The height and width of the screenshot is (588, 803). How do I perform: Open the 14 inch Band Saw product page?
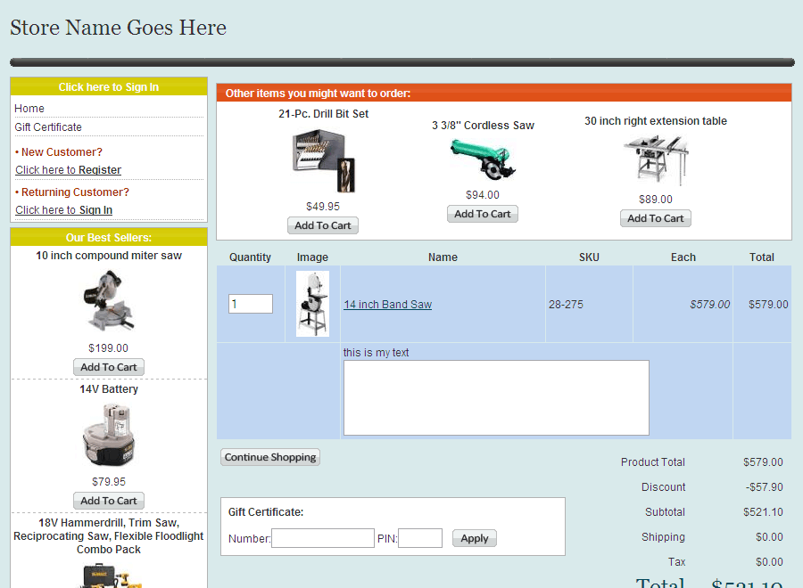pos(387,304)
